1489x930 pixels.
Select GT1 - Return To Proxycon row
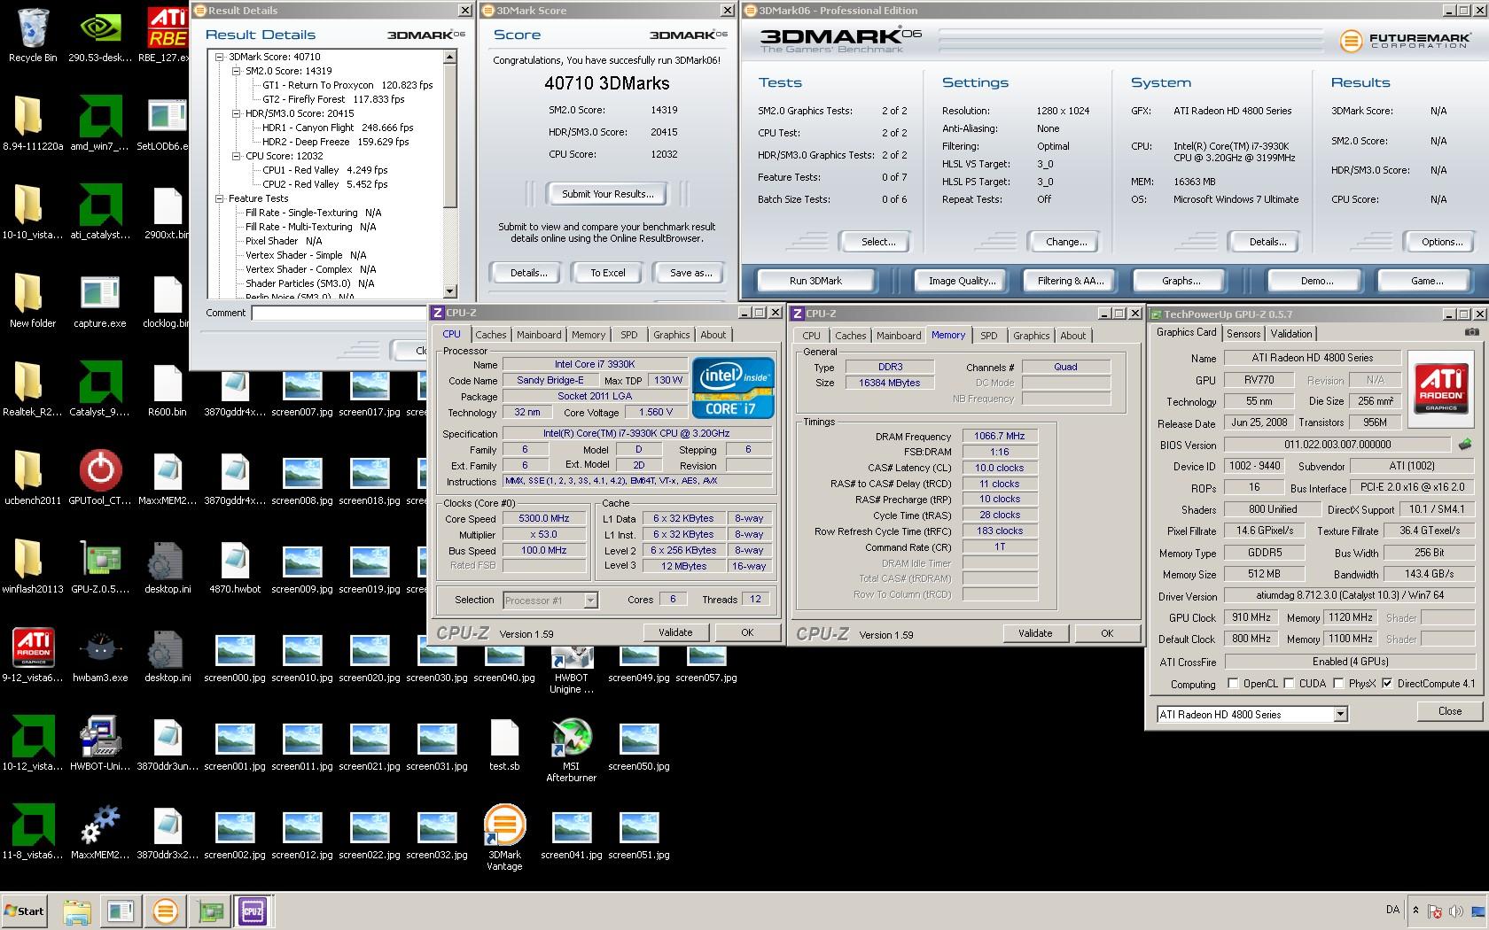(347, 85)
